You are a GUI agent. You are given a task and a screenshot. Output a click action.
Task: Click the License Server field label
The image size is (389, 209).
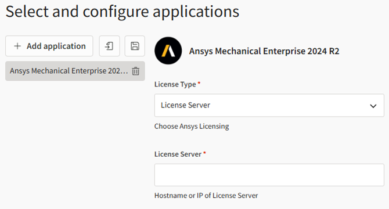(x=178, y=154)
